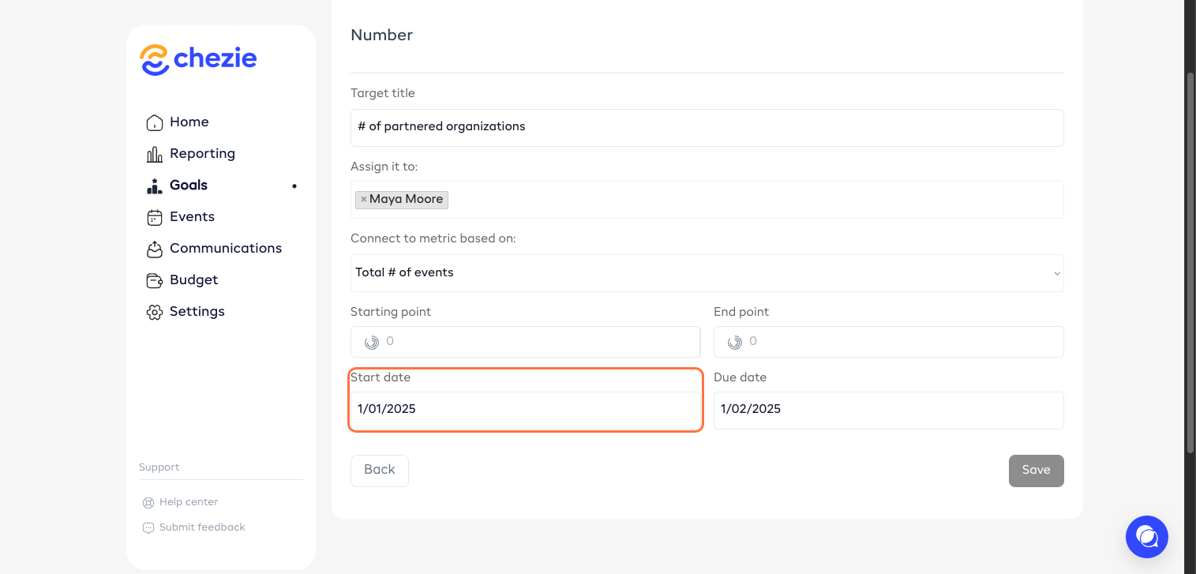Click the Target title text field

707,127
